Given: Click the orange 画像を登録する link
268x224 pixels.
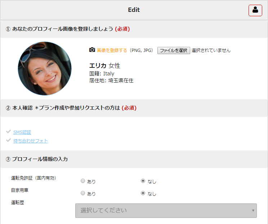Looking at the screenshot, I should pyautogui.click(x=112, y=50).
